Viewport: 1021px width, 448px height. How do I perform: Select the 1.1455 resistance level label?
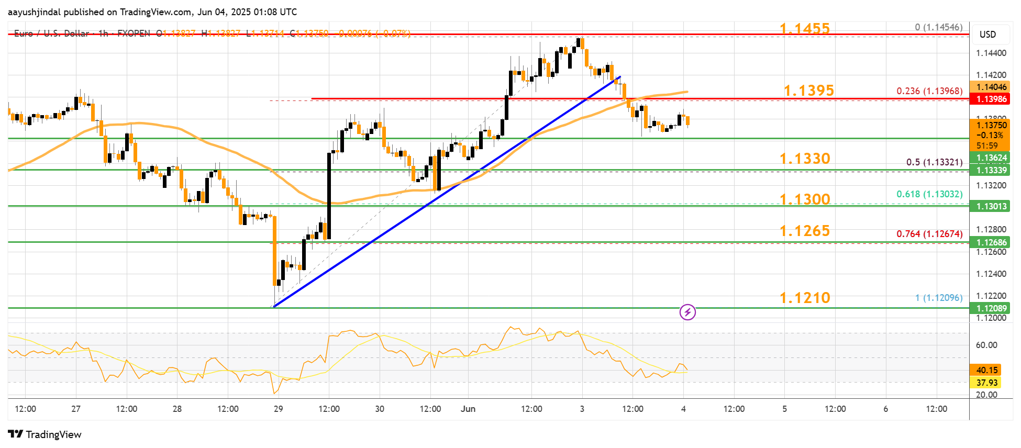[x=805, y=29]
